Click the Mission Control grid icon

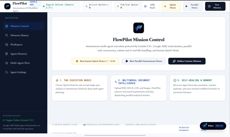click(7, 26)
